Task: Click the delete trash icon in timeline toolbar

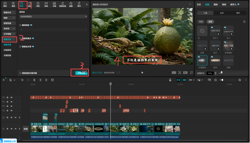Action: (x=52, y=80)
